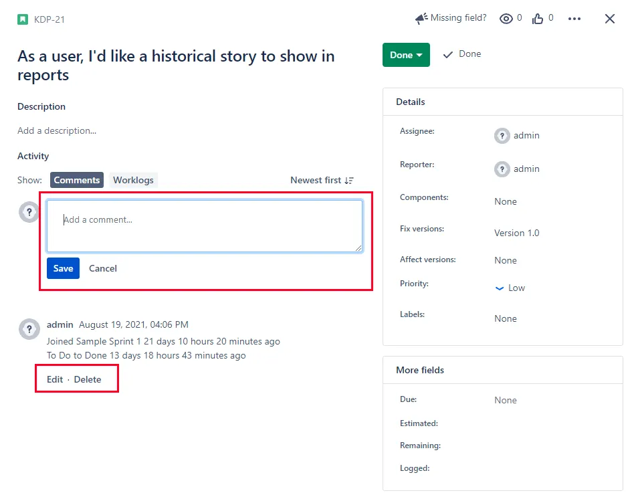Close the issue dialog with X
Viewport: 632px width, 497px height.
pyautogui.click(x=609, y=19)
